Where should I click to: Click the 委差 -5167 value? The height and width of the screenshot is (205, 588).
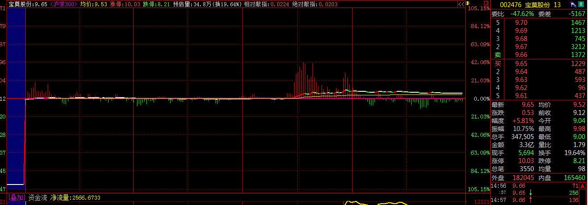(x=576, y=14)
